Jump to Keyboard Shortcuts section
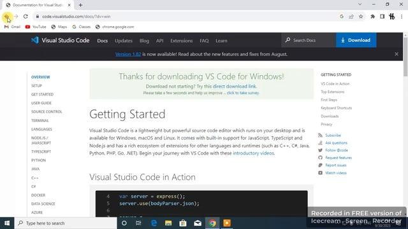The width and height of the screenshot is (408, 229). tap(336, 108)
